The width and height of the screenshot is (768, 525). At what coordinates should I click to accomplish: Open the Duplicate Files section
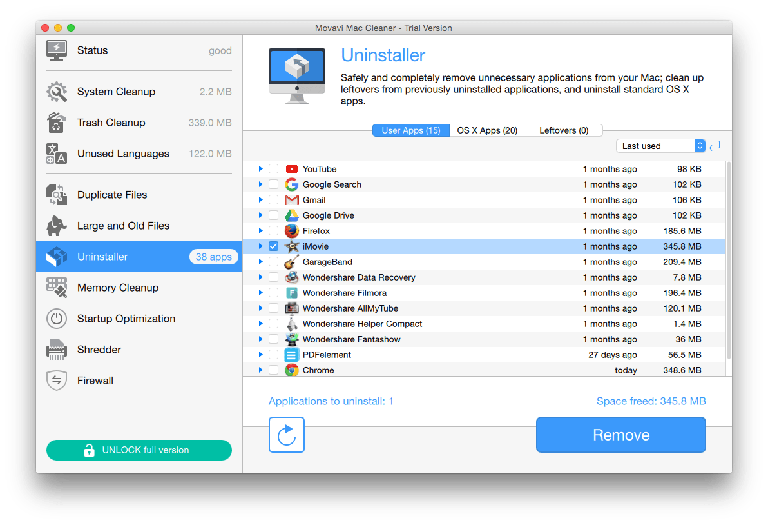[139, 195]
